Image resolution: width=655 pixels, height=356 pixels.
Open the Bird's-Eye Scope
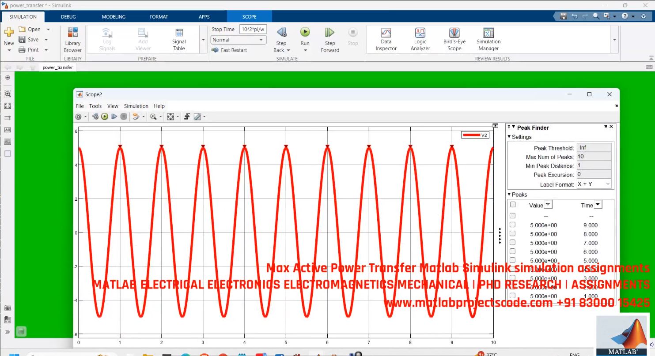[454, 39]
